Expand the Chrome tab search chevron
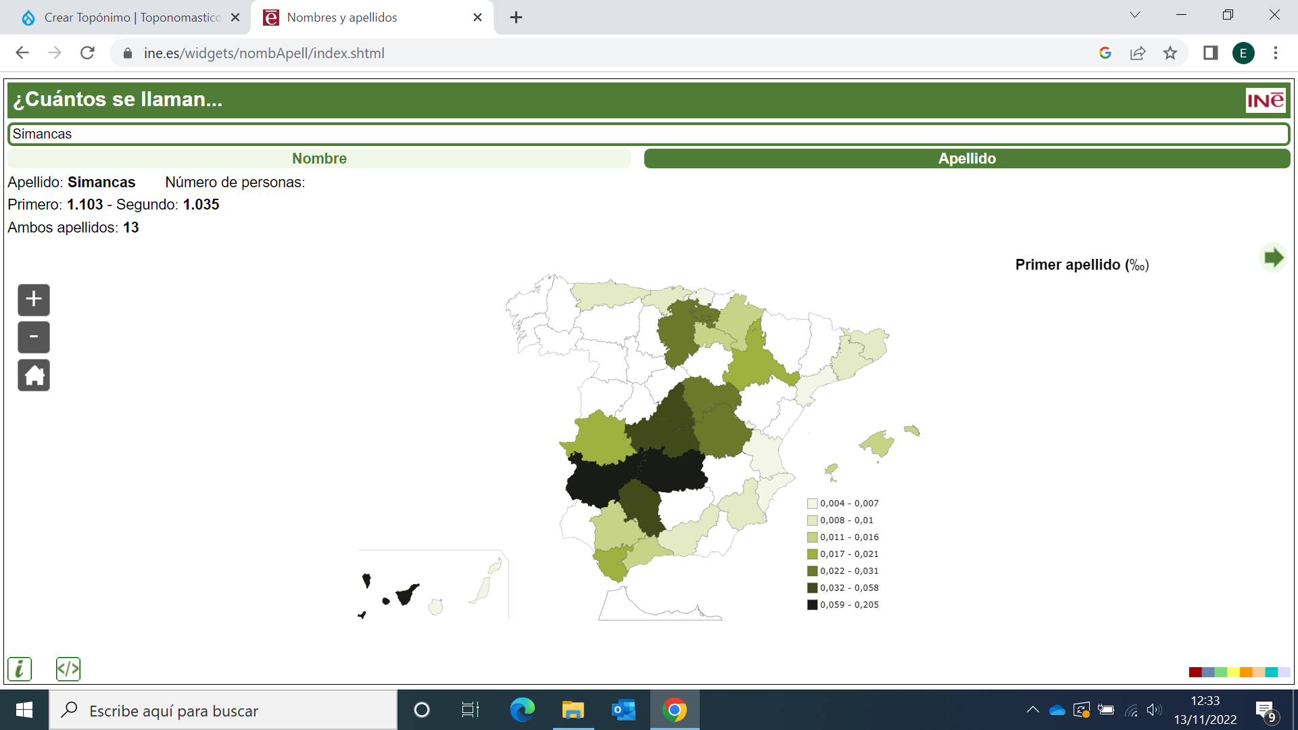1298x730 pixels. [1135, 15]
